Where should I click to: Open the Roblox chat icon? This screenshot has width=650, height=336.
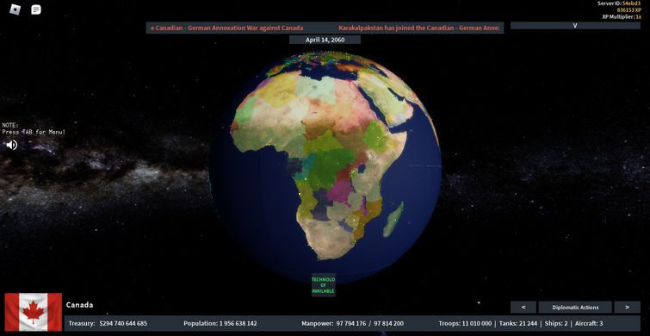click(x=36, y=9)
